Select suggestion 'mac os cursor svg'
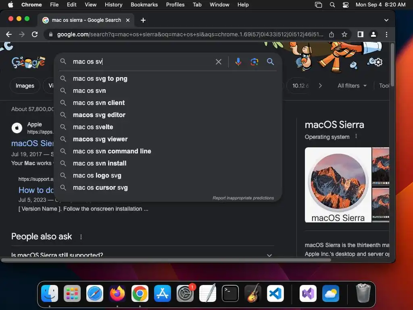This screenshot has width=413, height=310. coord(168,188)
